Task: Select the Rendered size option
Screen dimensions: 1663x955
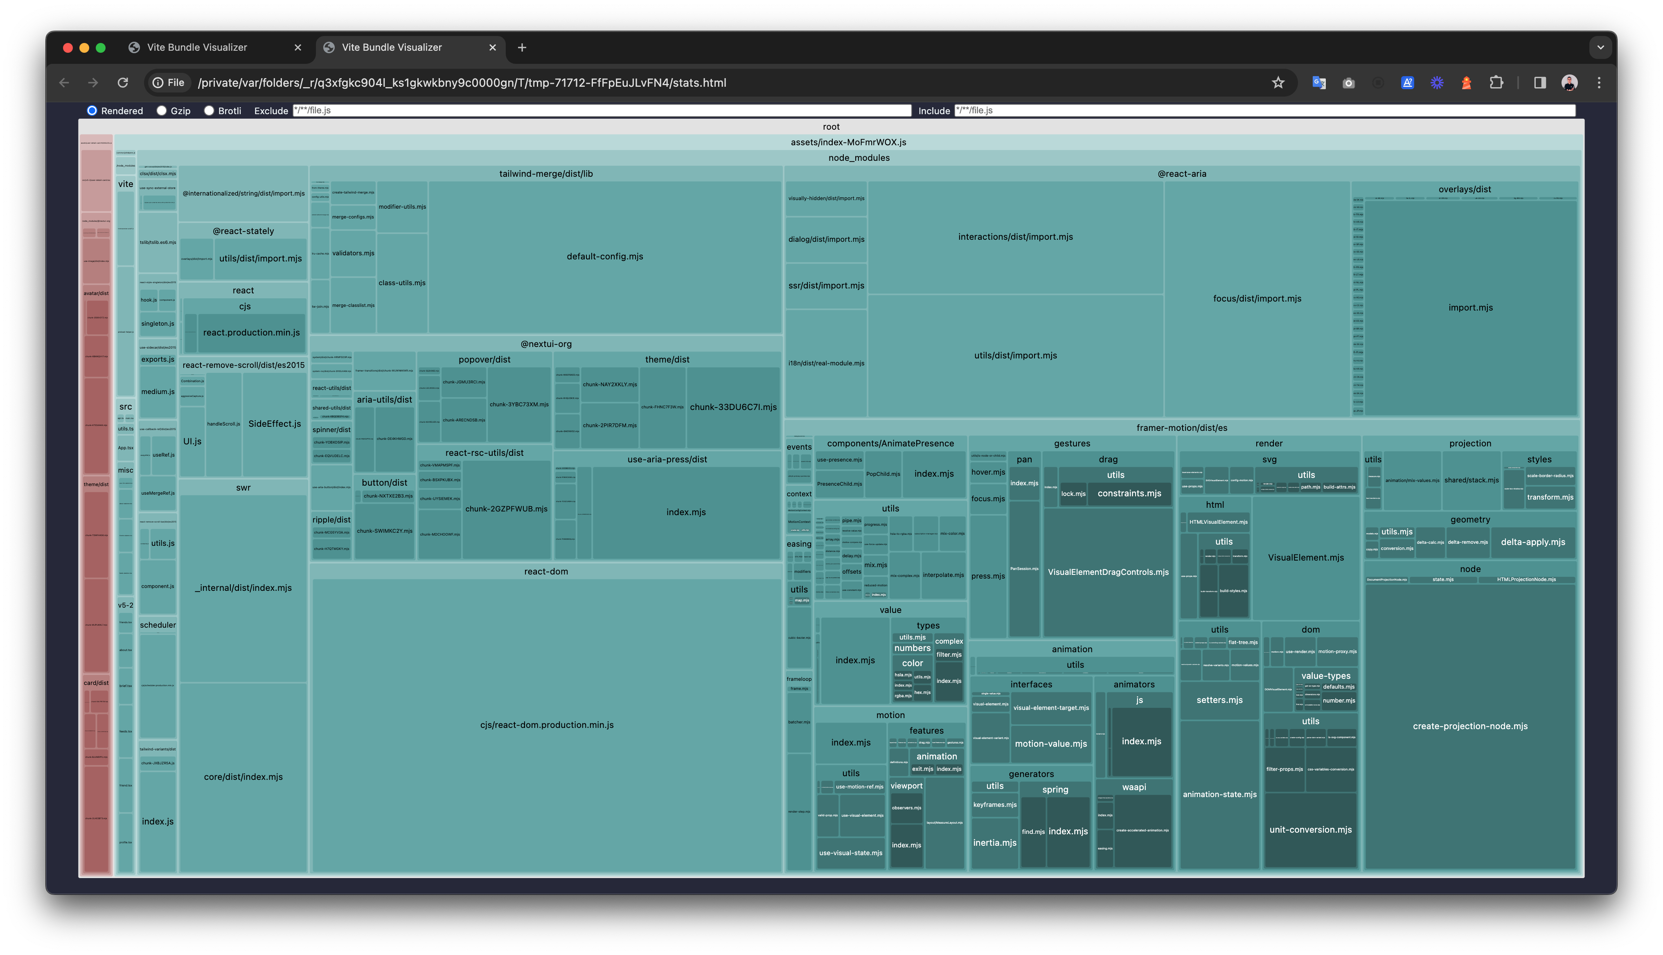Action: [92, 111]
